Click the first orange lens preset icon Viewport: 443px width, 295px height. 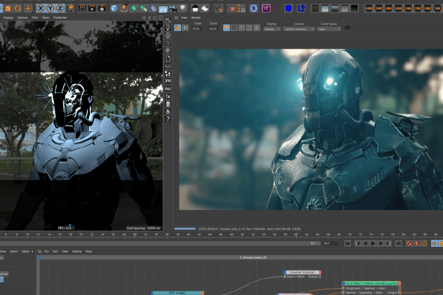(x=369, y=9)
